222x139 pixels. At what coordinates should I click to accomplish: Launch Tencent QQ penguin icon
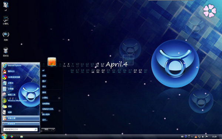(x=4, y=71)
